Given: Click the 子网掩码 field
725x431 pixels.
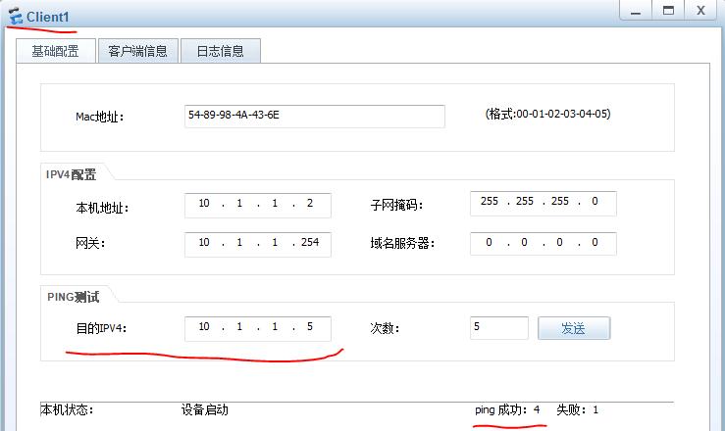Looking at the screenshot, I should [x=543, y=203].
